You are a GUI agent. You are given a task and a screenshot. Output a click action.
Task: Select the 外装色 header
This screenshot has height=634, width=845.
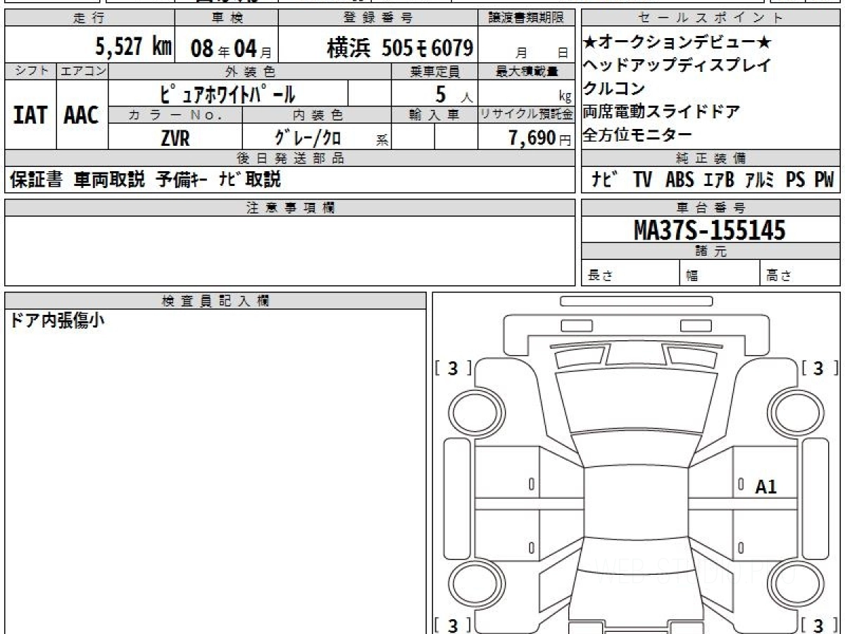[250, 72]
